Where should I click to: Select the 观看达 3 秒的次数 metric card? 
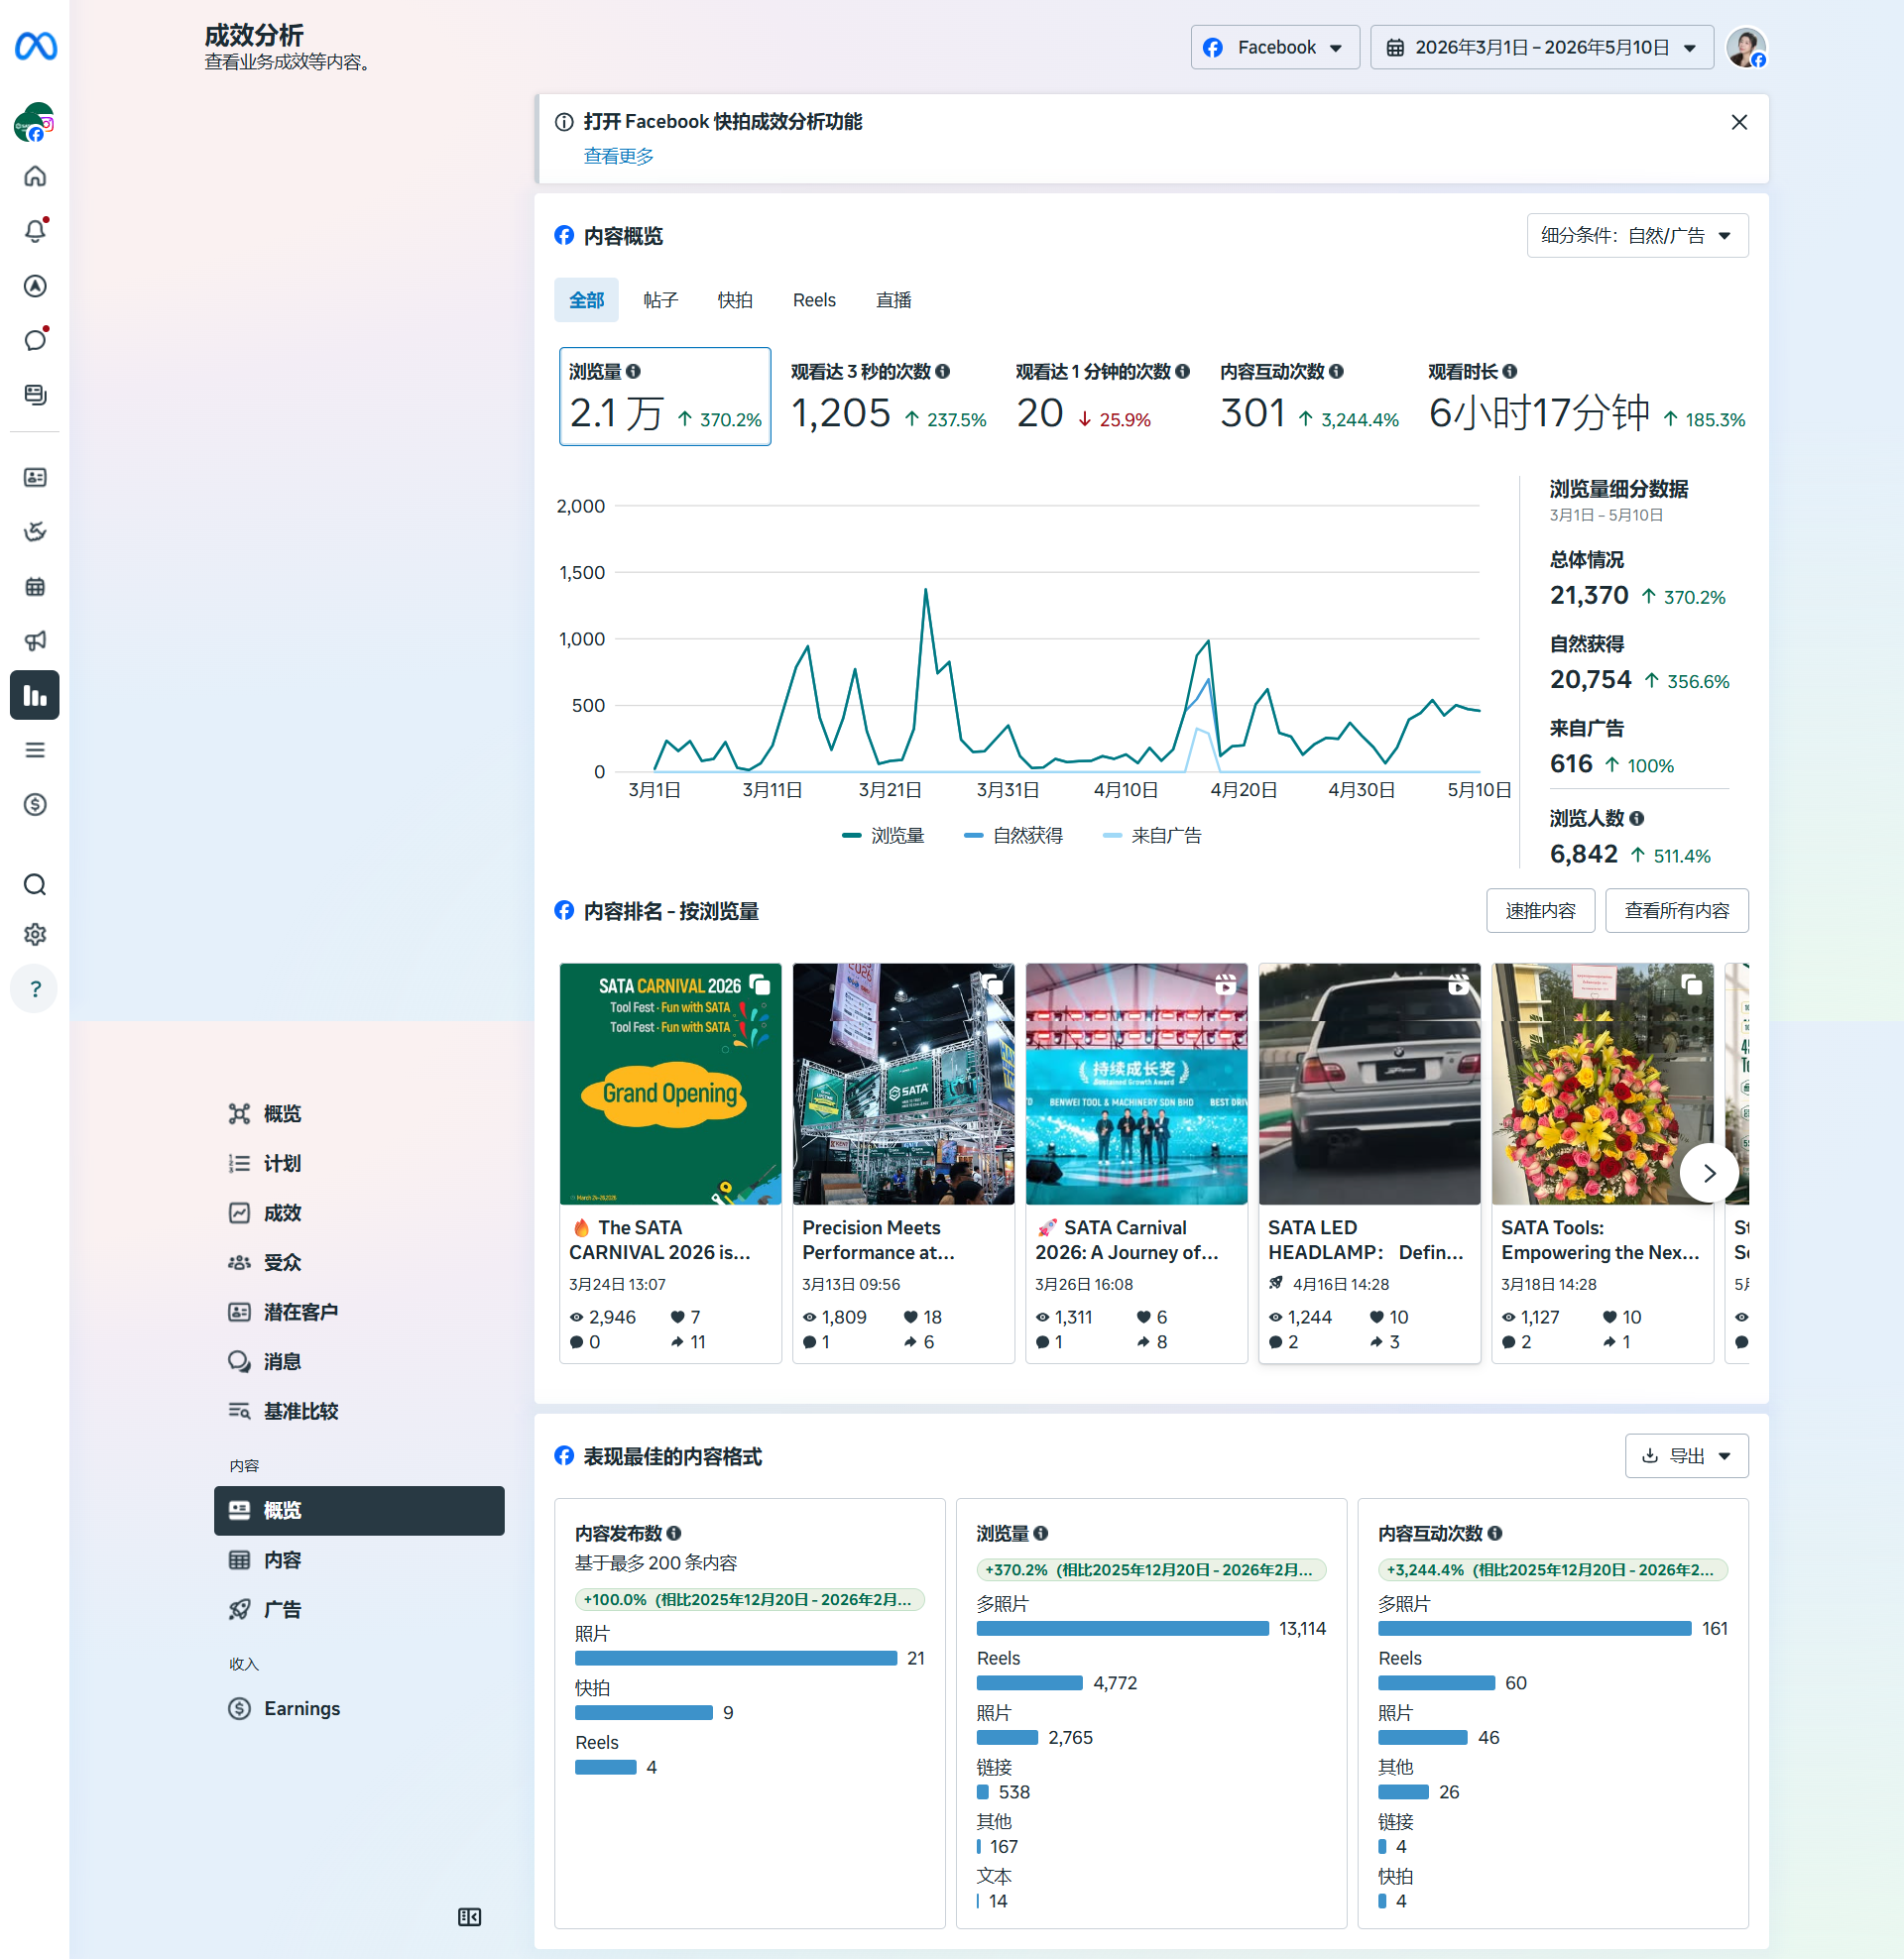click(x=888, y=397)
